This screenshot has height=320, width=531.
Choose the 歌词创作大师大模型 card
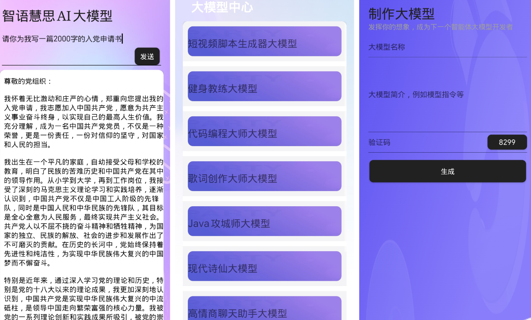pyautogui.click(x=264, y=176)
